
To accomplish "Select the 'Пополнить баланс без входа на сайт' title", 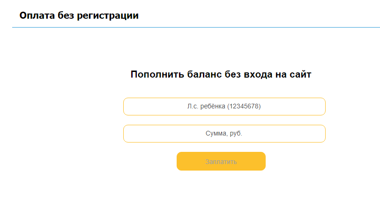I will click(x=221, y=74).
